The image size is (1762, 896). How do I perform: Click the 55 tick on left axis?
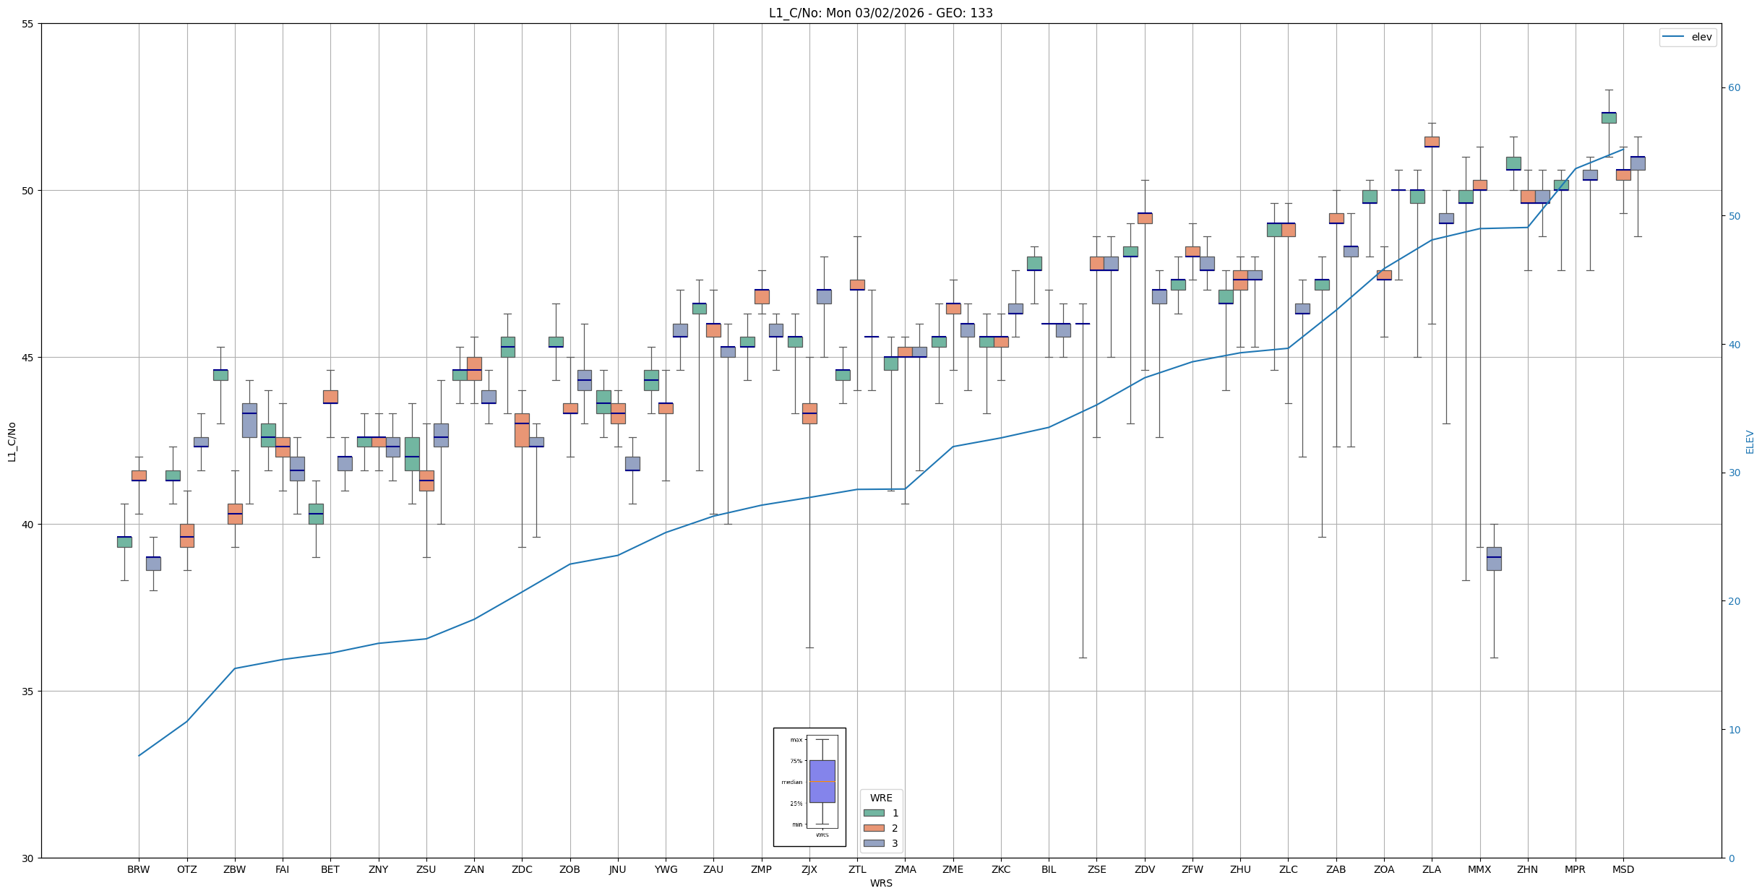coord(28,24)
